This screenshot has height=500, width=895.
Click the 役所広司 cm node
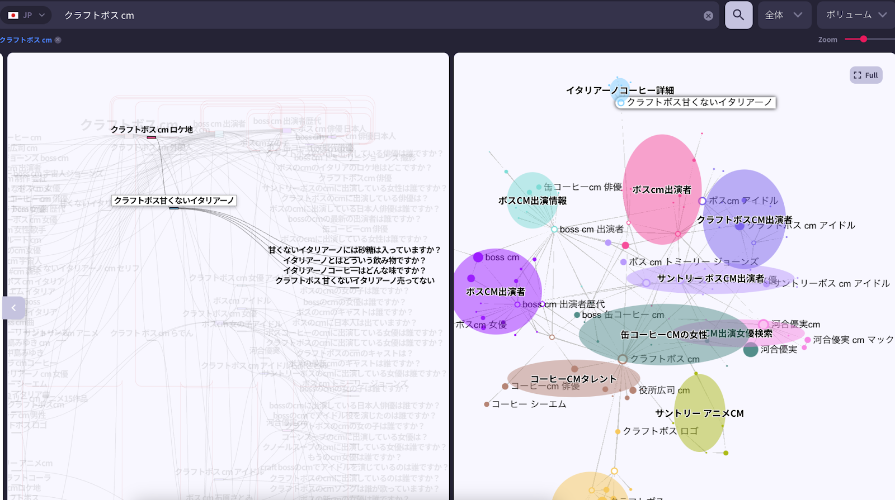point(660,391)
